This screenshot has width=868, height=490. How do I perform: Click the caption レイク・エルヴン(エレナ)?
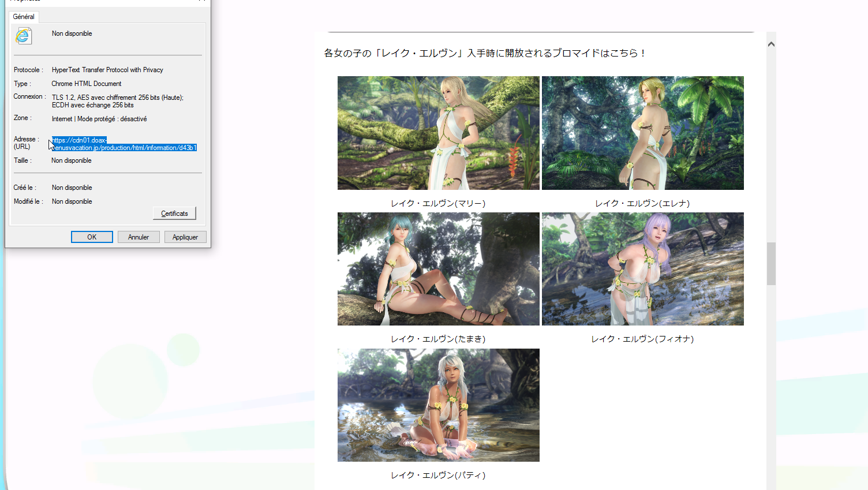[643, 203]
